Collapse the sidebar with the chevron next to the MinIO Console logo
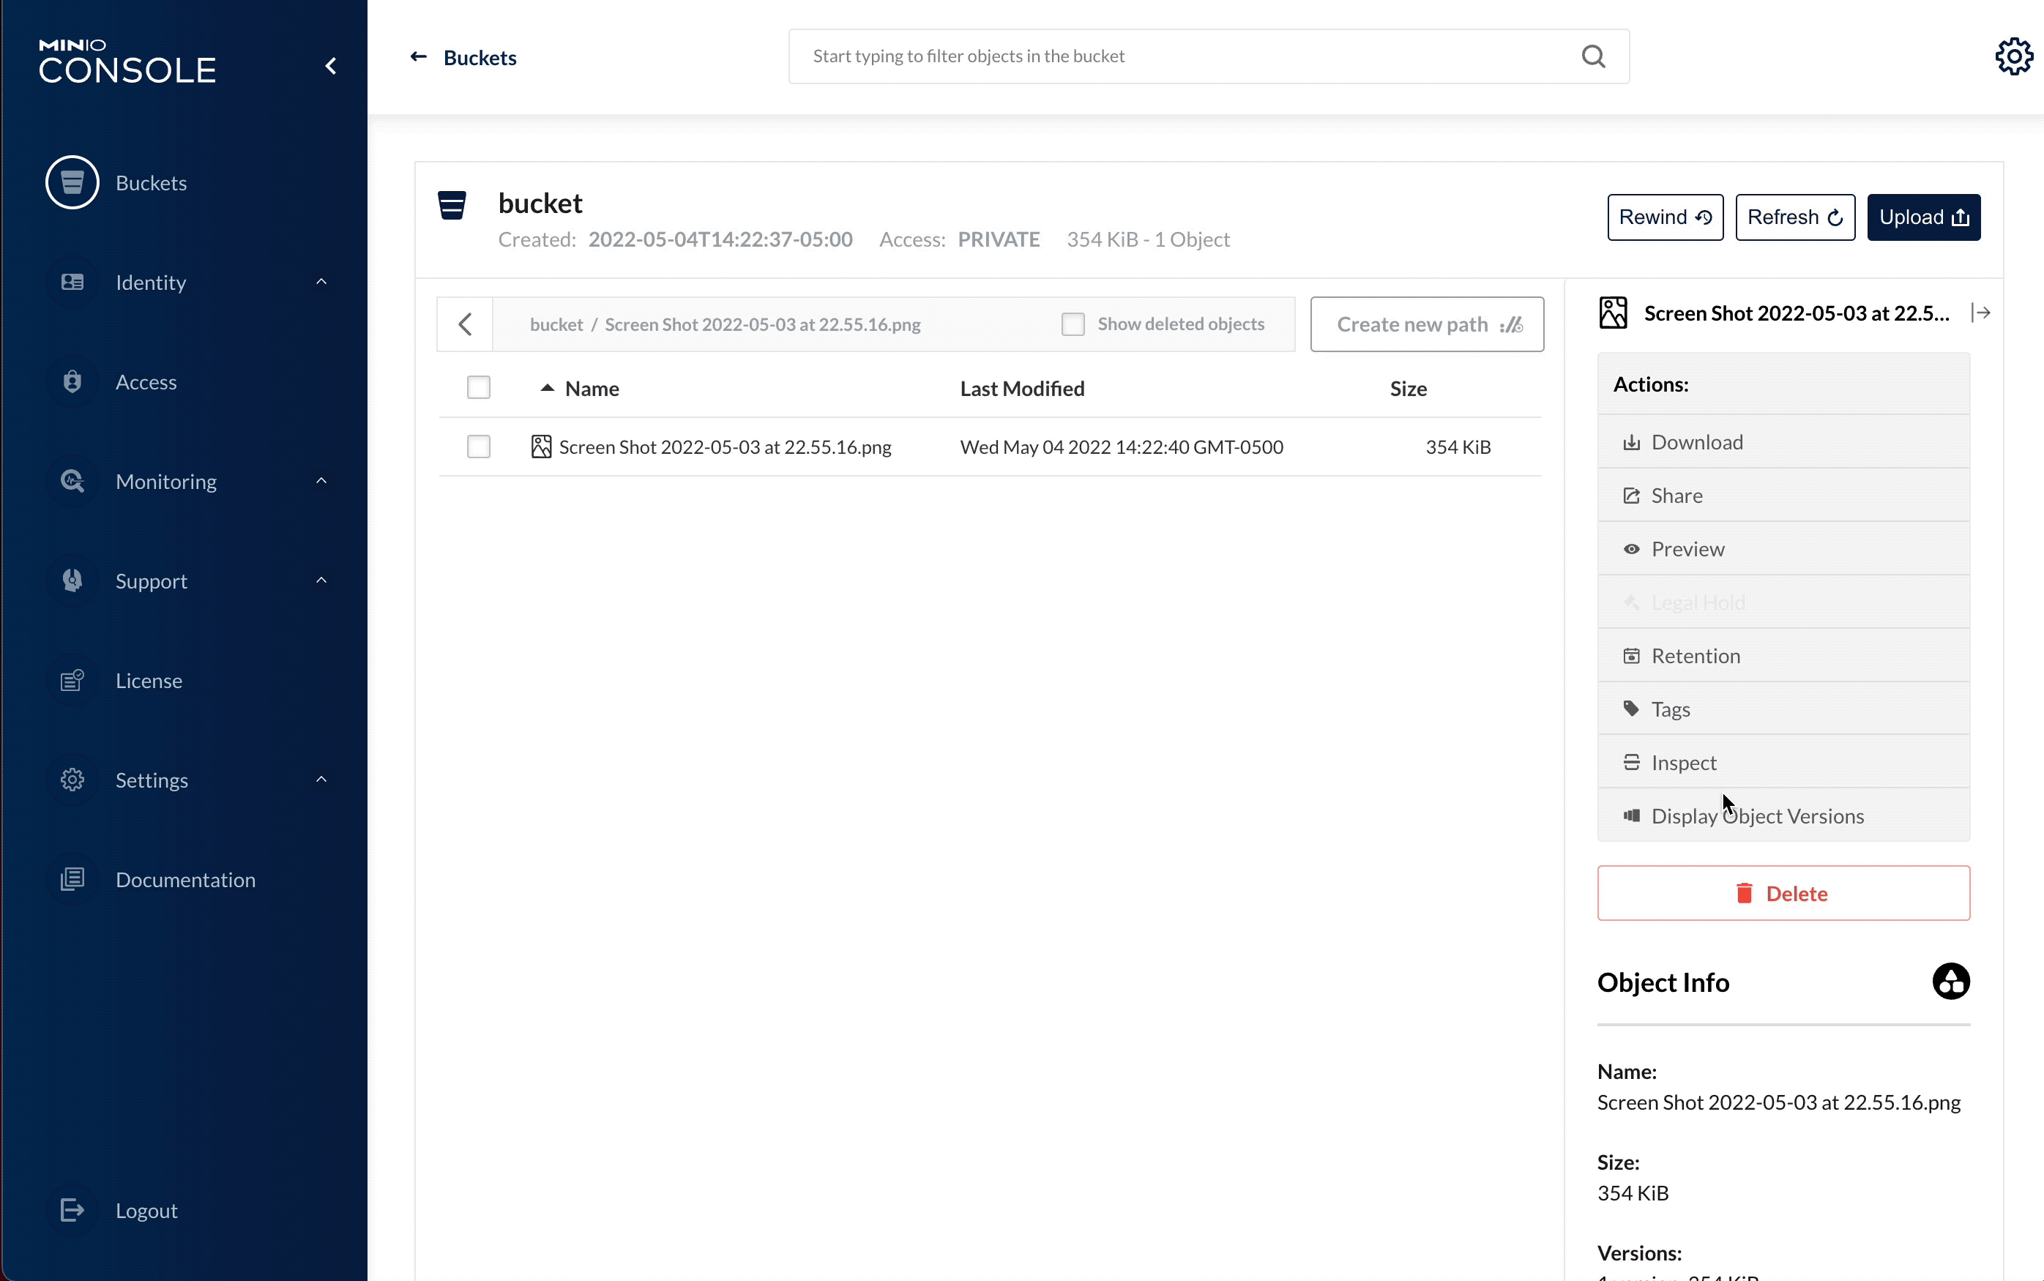Image resolution: width=2044 pixels, height=1281 pixels. (x=331, y=66)
